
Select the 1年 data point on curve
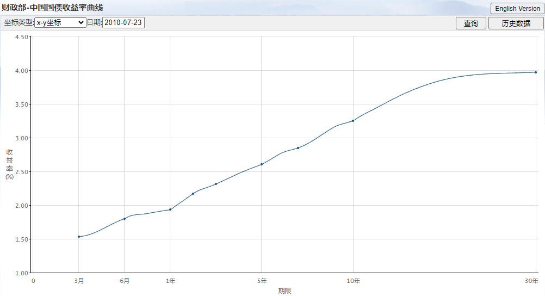[x=170, y=209]
